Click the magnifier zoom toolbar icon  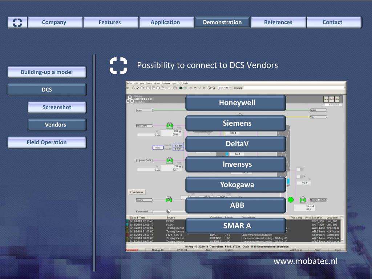point(214,88)
